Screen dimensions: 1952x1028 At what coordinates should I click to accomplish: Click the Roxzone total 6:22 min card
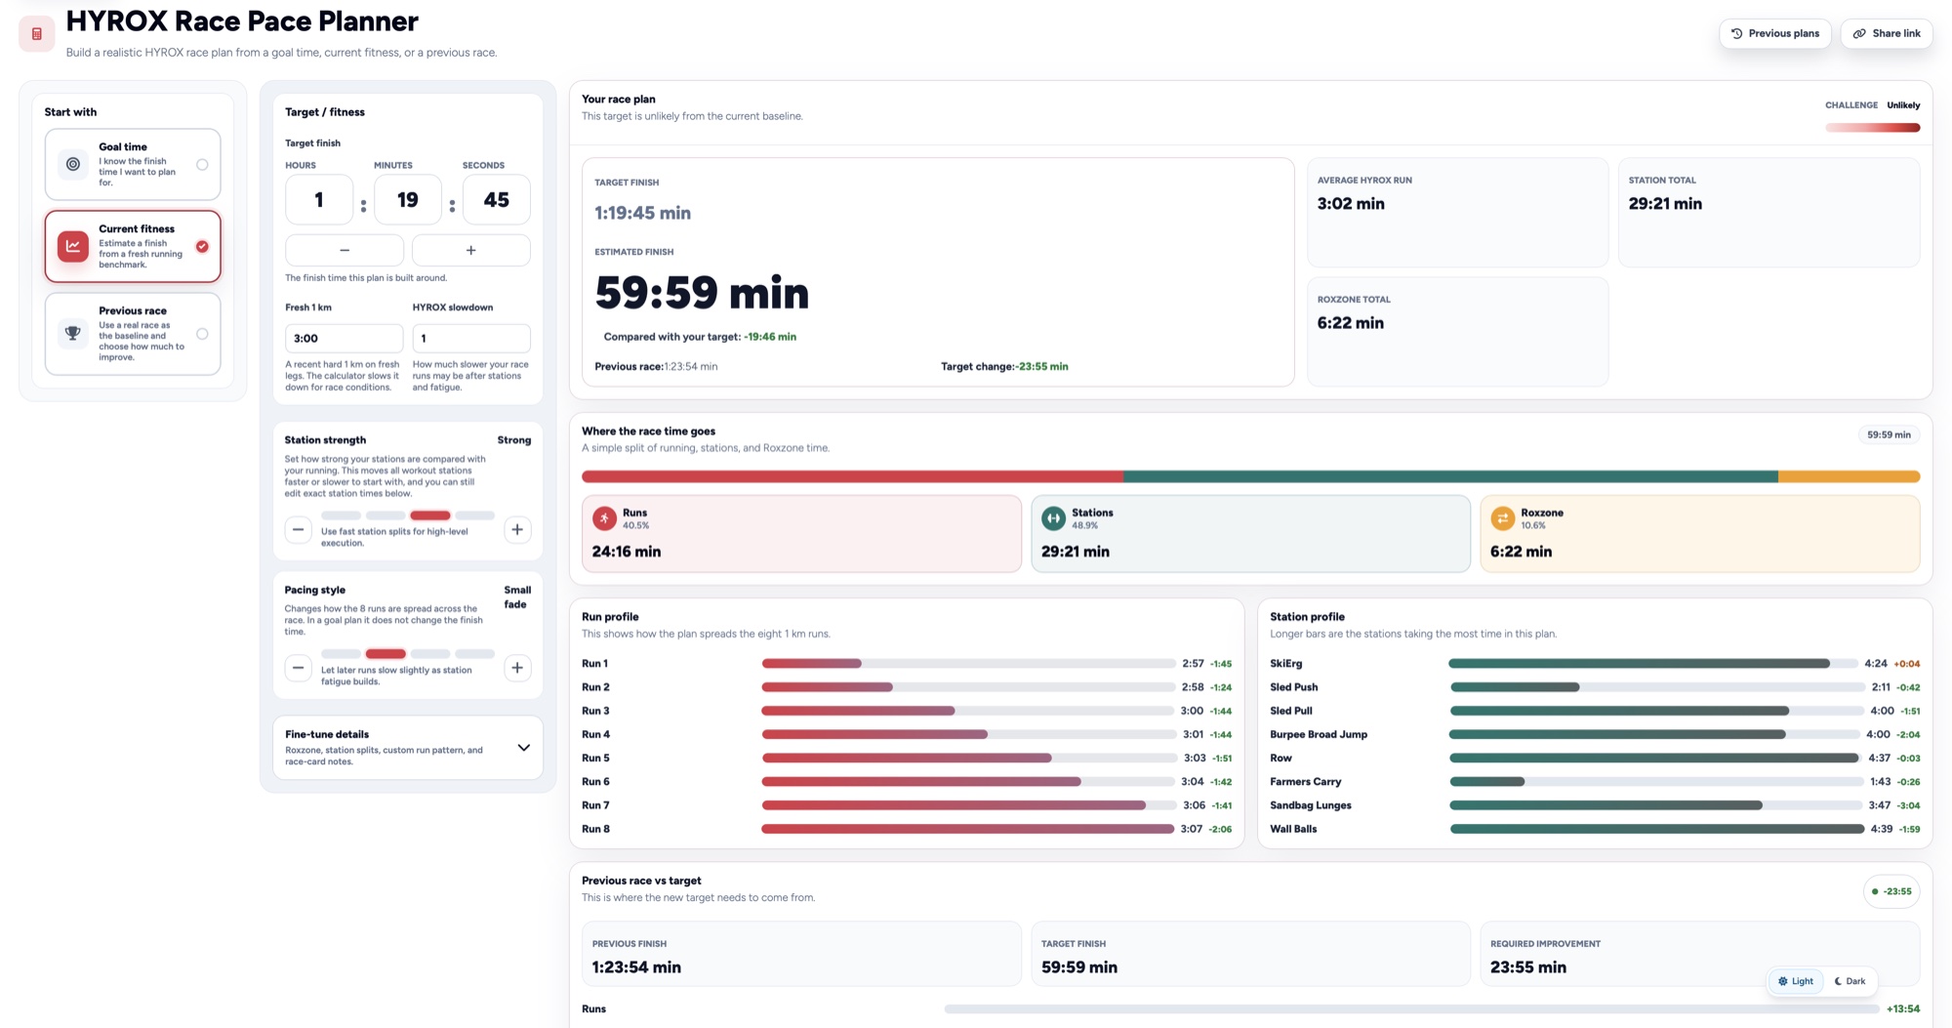[x=1457, y=331]
